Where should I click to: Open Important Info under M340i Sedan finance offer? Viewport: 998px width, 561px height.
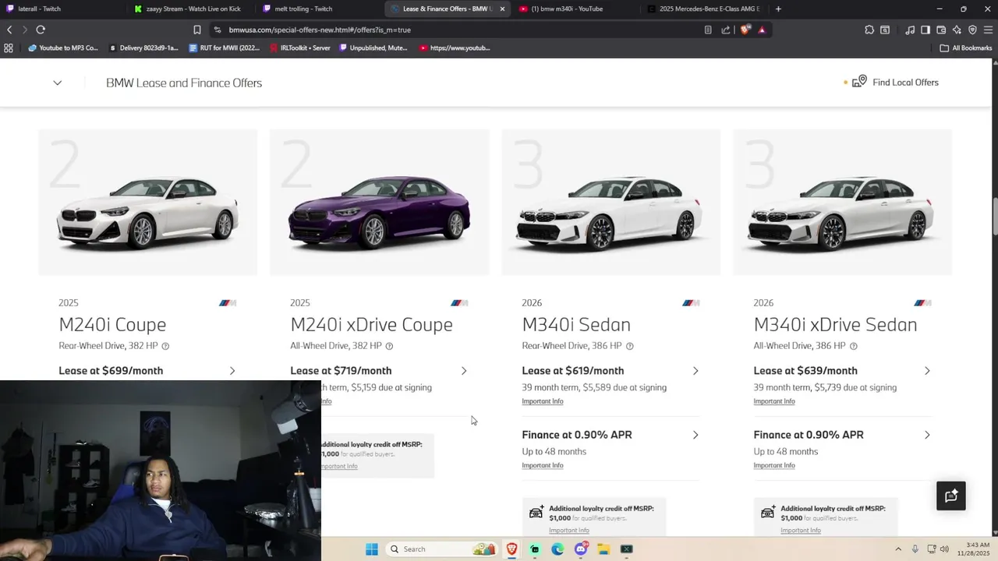[543, 465]
